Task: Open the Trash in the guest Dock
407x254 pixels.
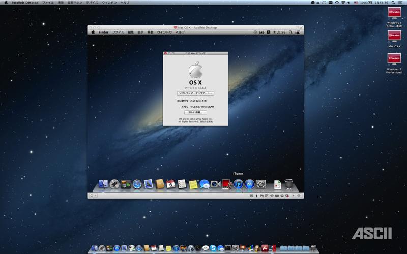Action: coord(288,184)
